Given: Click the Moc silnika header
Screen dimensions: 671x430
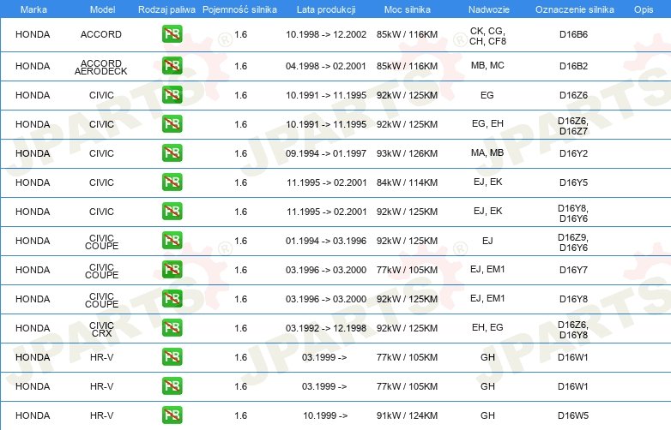Looking at the screenshot, I should (x=408, y=9).
